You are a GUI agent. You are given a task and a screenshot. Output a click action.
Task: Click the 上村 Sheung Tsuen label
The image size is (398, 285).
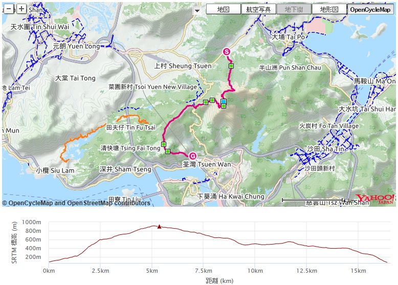pos(183,66)
